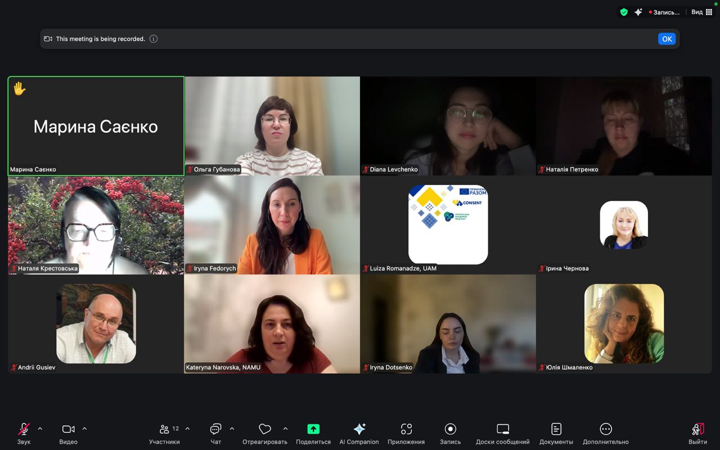
Task: Open the Приложения apps icon
Action: point(406,430)
